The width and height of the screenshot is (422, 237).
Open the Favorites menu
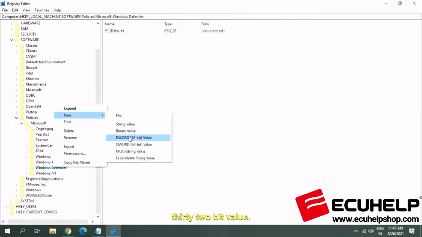pos(42,10)
